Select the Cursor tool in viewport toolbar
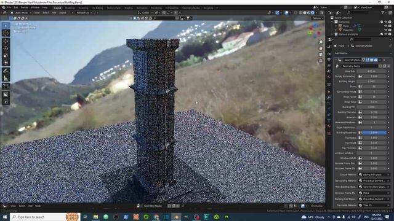The height and width of the screenshot is (221, 394). (6, 33)
